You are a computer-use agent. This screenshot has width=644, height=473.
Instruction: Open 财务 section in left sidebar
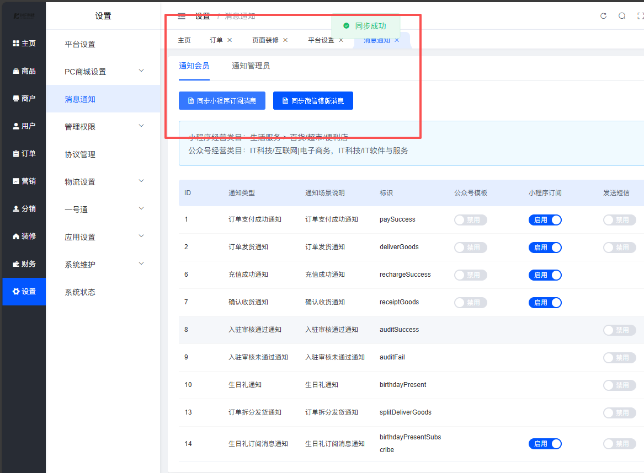click(x=24, y=264)
